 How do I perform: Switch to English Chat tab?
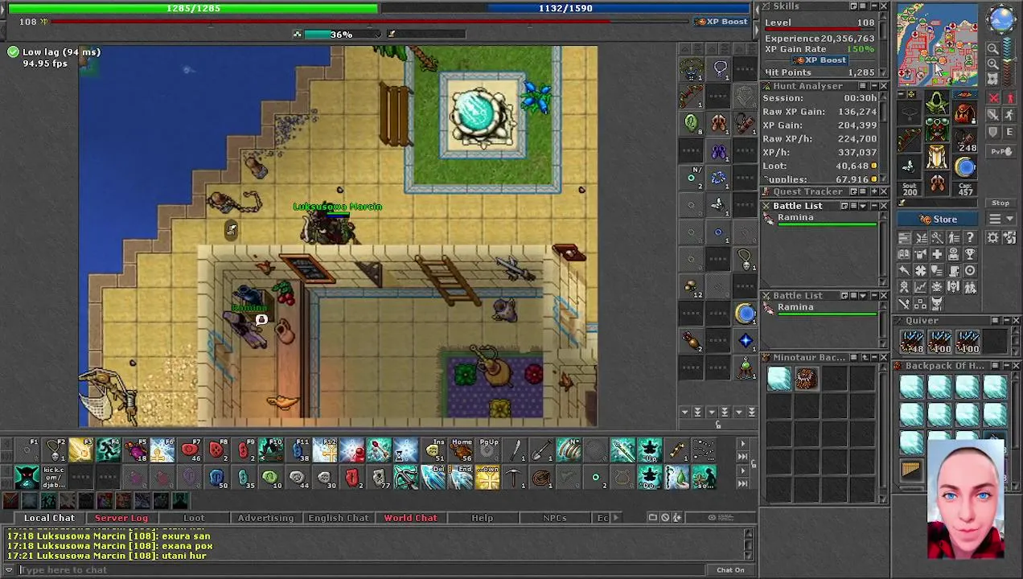[x=339, y=518]
